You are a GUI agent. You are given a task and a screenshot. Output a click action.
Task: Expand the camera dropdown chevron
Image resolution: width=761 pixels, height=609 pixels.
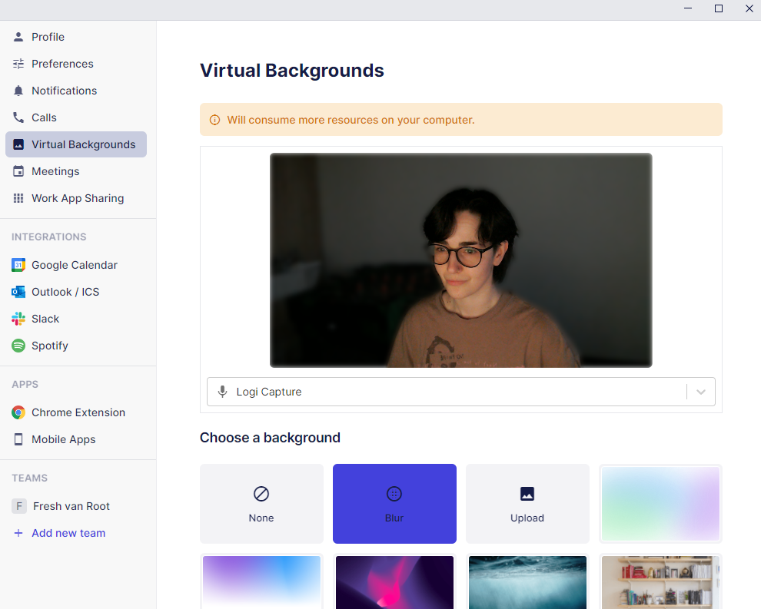coord(700,392)
